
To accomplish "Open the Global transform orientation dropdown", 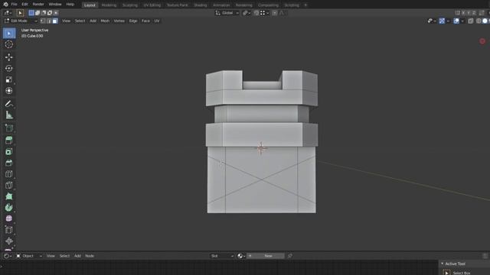I will click(227, 13).
